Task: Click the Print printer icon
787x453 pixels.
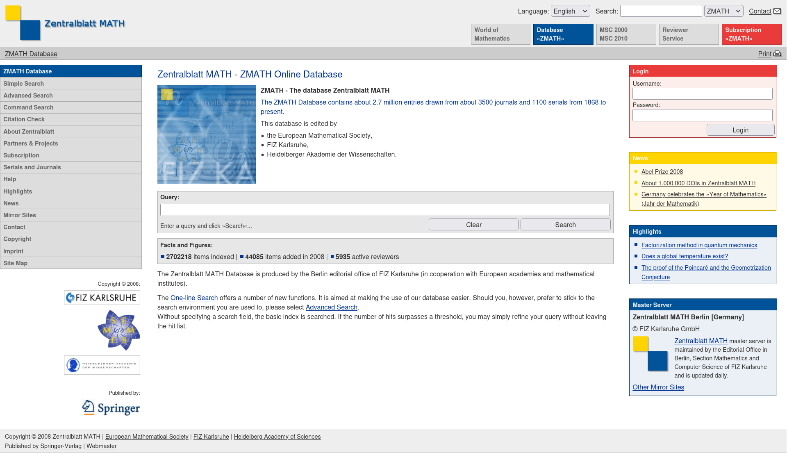Action: [777, 54]
